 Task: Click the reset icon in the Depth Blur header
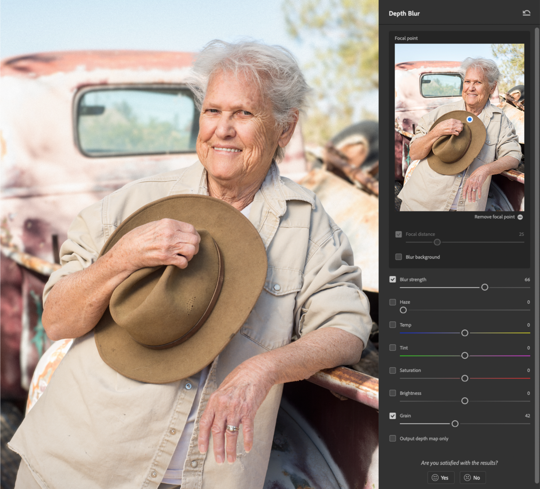pyautogui.click(x=527, y=13)
